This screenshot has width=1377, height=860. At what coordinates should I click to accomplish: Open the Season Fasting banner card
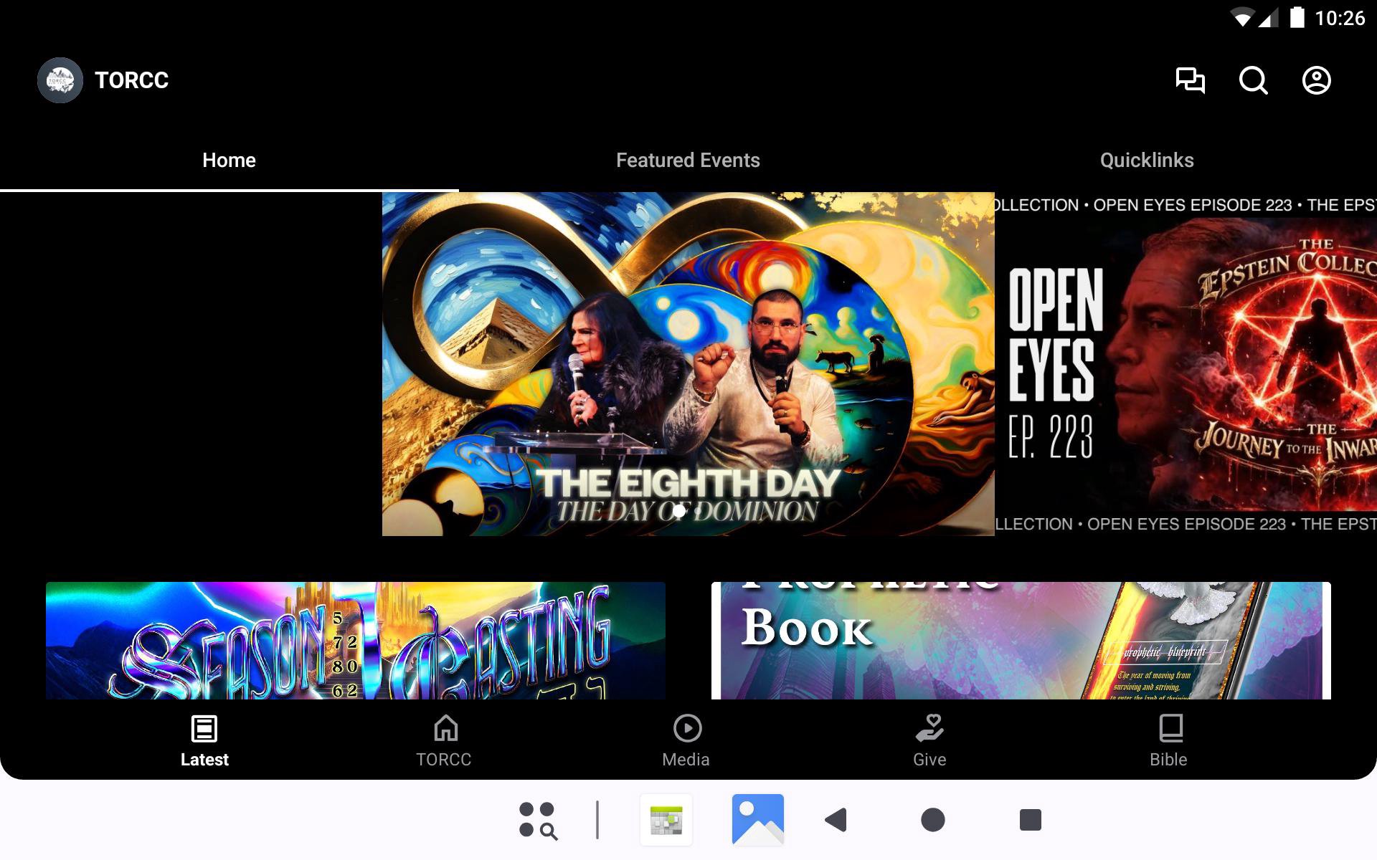[355, 641]
